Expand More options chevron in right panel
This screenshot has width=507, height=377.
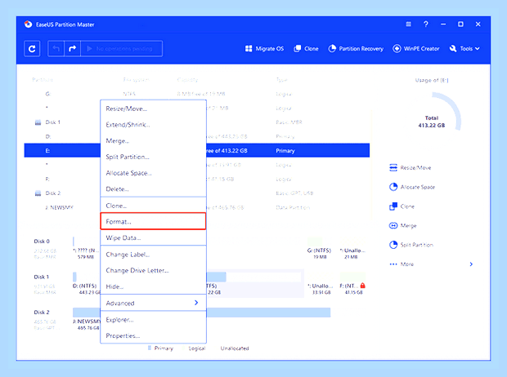pyautogui.click(x=471, y=264)
